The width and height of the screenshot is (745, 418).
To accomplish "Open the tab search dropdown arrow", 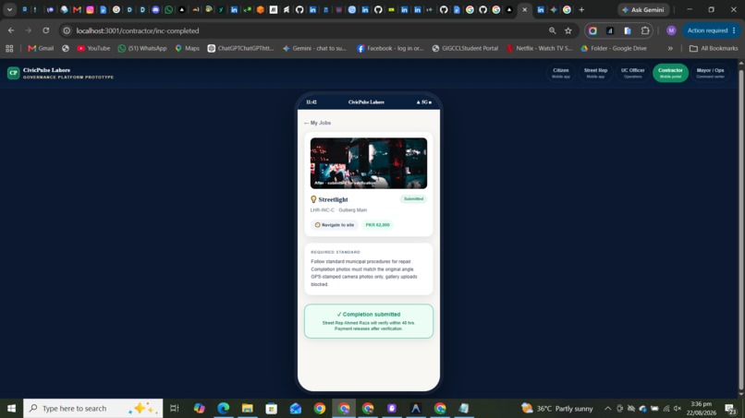I will [x=9, y=9].
